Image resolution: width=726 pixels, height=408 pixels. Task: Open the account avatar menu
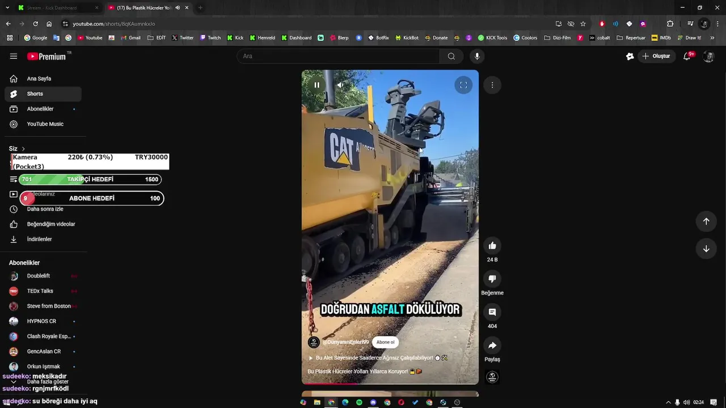(x=708, y=56)
